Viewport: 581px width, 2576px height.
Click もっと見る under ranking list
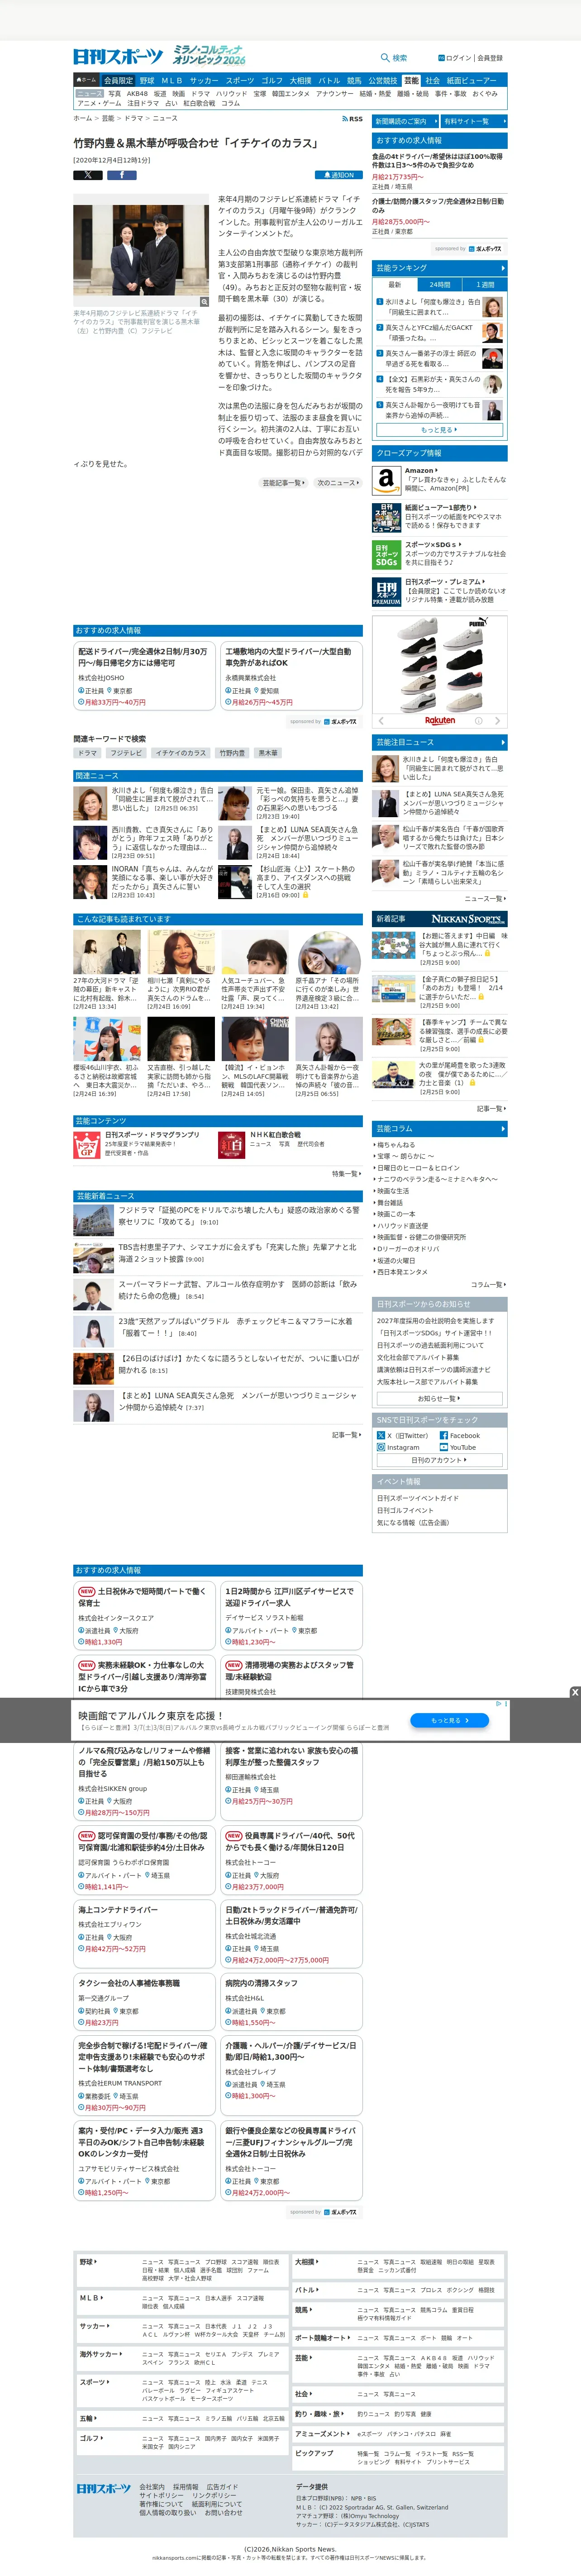click(x=440, y=430)
